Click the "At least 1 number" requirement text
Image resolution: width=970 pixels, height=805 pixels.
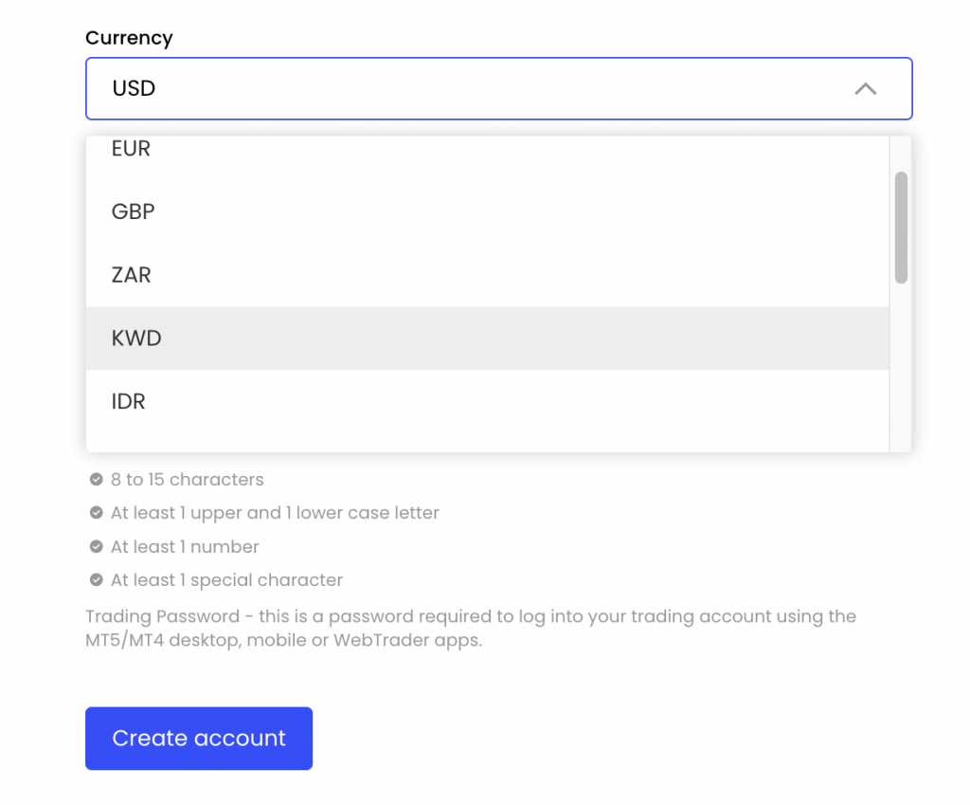(185, 547)
